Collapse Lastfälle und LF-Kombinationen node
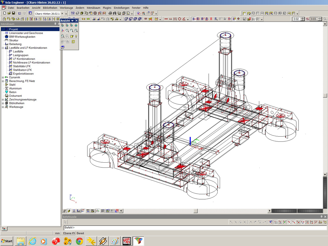 click(x=3, y=48)
